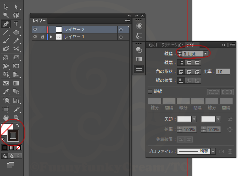Viewport: 245px width, 176px height.
Task: Select the Artboard tool
Action: (6, 110)
